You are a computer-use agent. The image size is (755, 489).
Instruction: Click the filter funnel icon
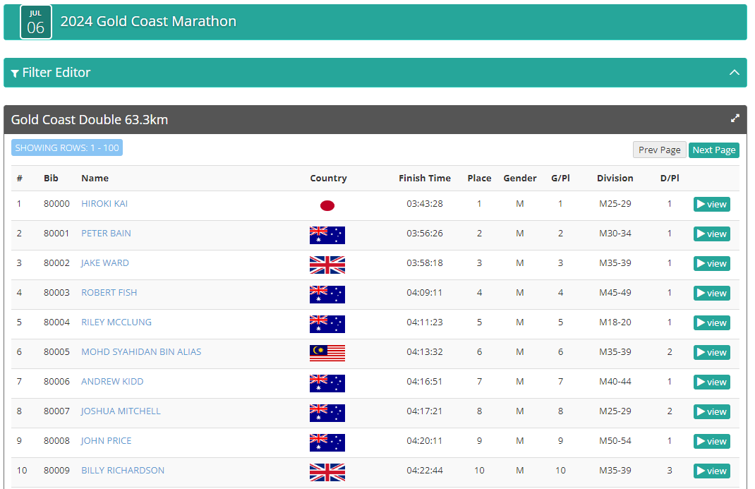[x=15, y=73]
